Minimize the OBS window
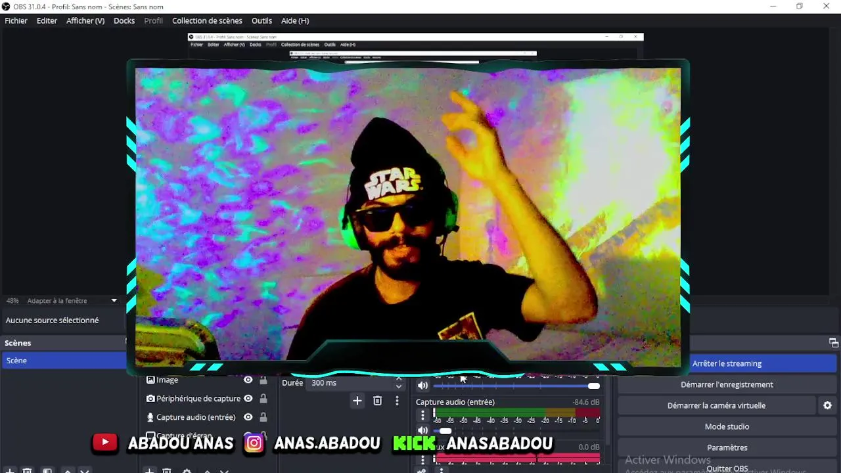 pyautogui.click(x=772, y=7)
